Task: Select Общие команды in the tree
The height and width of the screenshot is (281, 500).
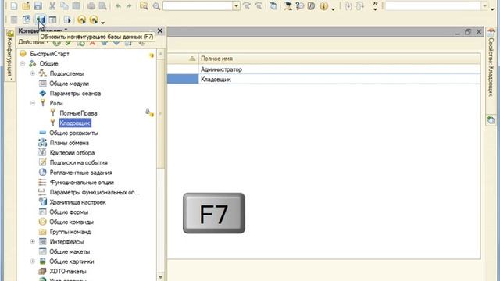Action: (71, 222)
